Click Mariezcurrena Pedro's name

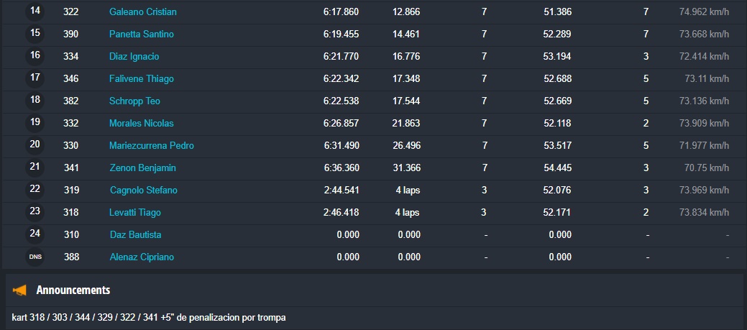point(151,146)
